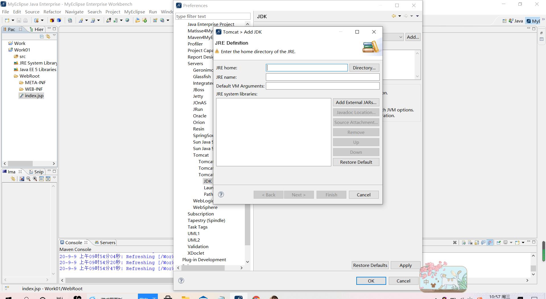Viewport: 546px width, 299px height.
Task: Click Open Console new window icon
Action: tap(517, 242)
